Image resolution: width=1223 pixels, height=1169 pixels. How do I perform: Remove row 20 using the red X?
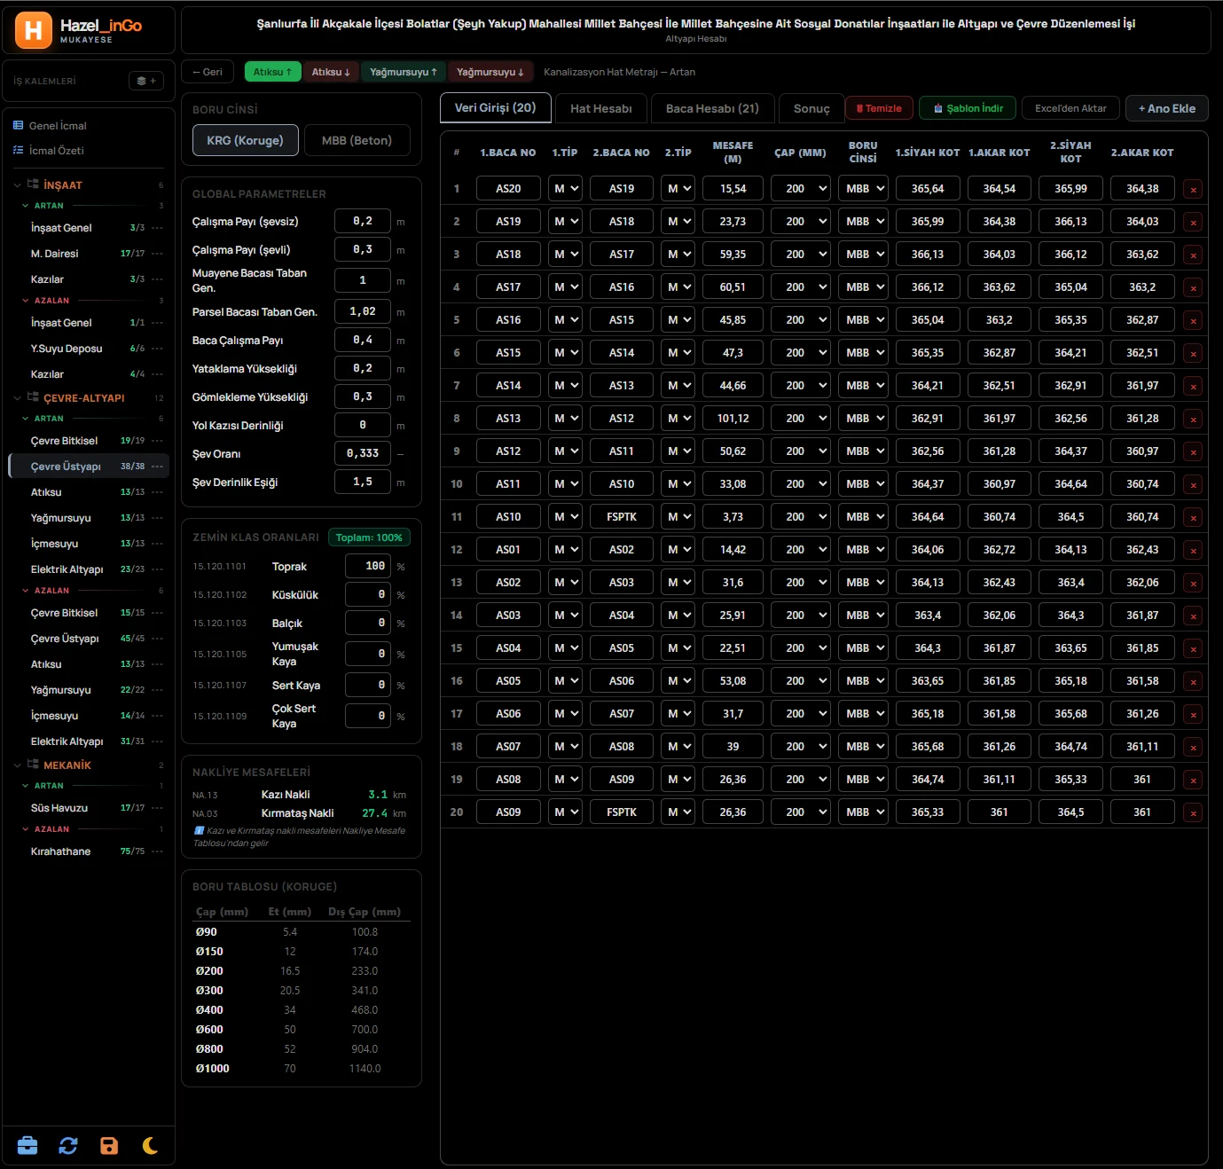[1193, 812]
